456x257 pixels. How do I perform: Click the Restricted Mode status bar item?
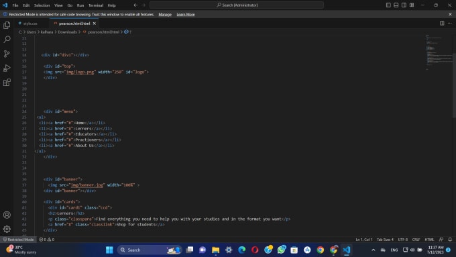coord(18,240)
